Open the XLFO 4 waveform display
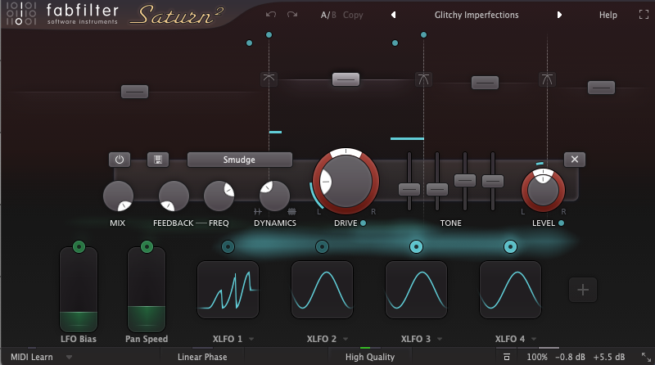 510,290
